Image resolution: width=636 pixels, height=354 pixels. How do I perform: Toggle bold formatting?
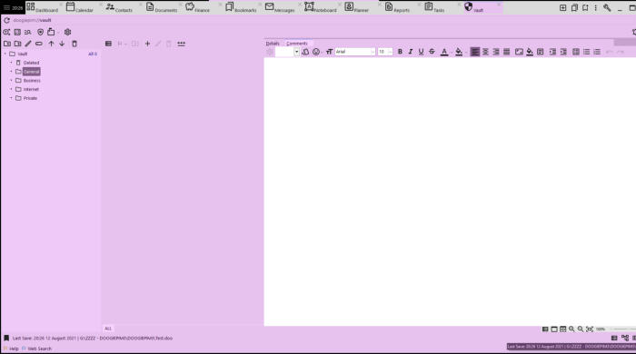pos(400,52)
